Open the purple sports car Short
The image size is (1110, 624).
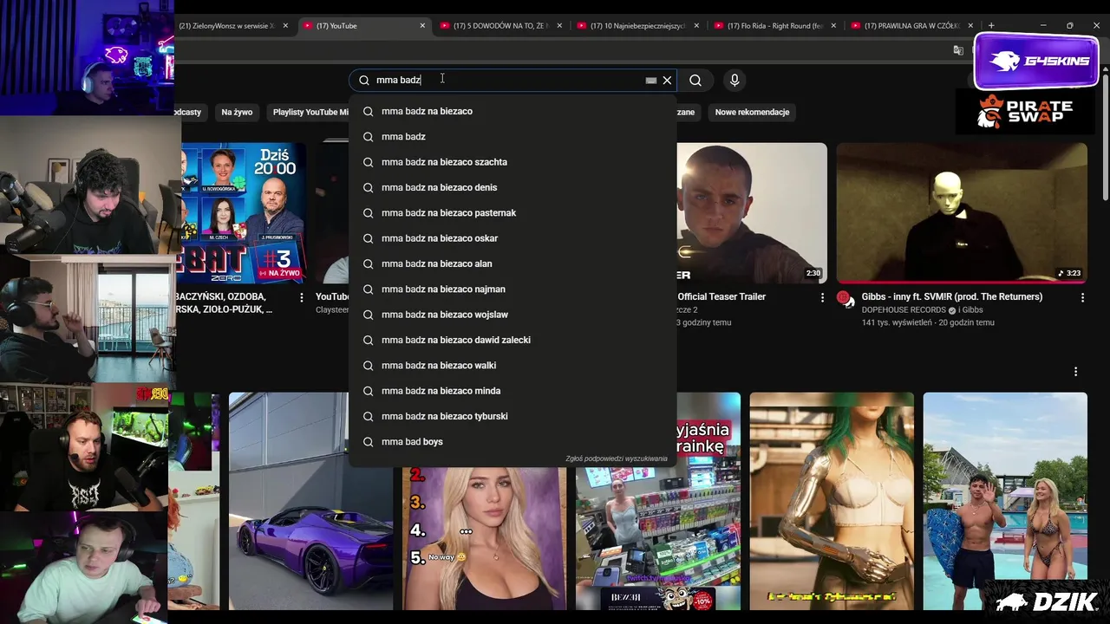click(310, 501)
